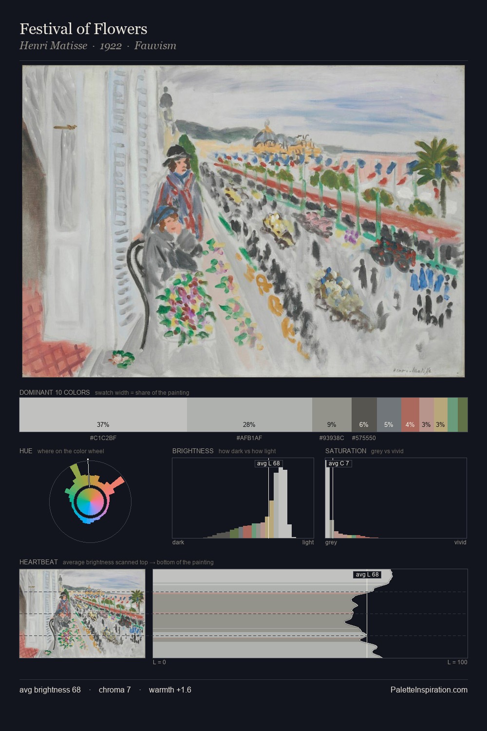Click the hex code '#AFB1AF'

tap(249, 438)
